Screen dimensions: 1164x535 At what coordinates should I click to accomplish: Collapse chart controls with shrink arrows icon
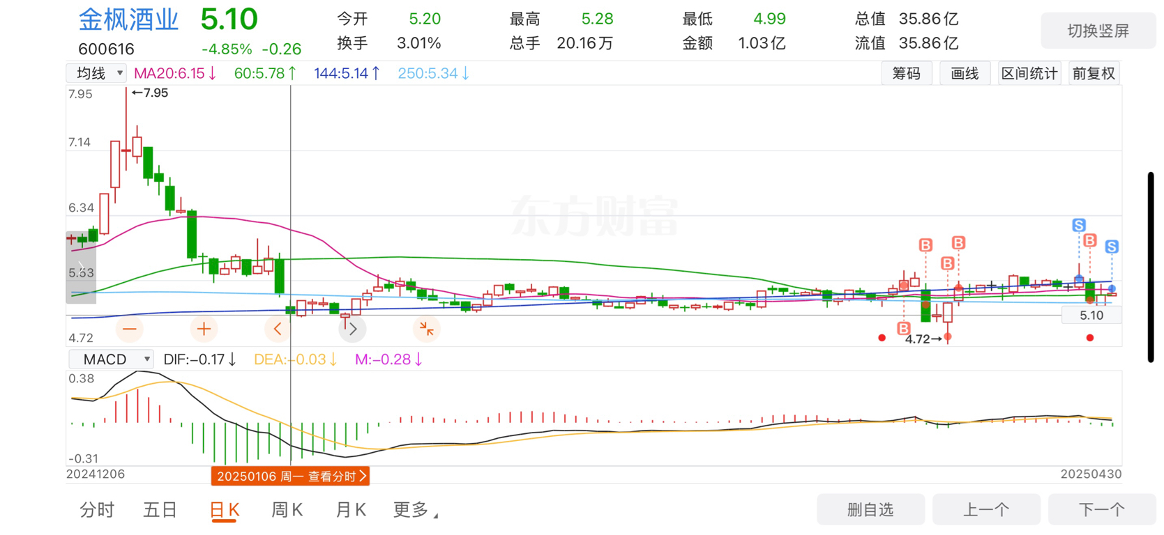426,329
